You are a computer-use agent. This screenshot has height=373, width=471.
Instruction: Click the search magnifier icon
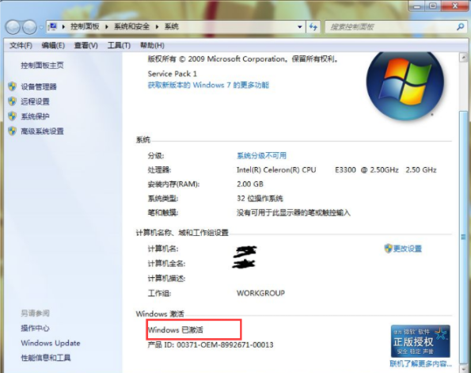pyautogui.click(x=460, y=27)
